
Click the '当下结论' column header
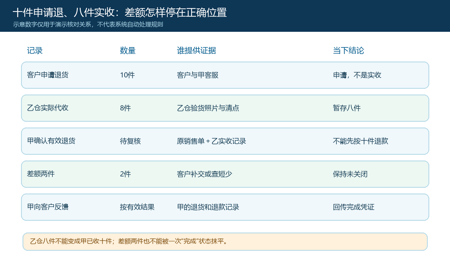(349, 50)
